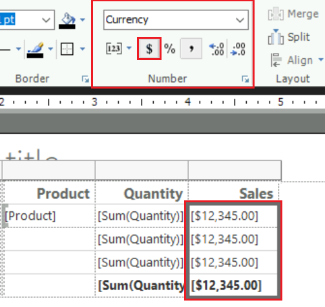Expand the border line style dropdown
This screenshot has height=307, width=325.
click(19, 49)
